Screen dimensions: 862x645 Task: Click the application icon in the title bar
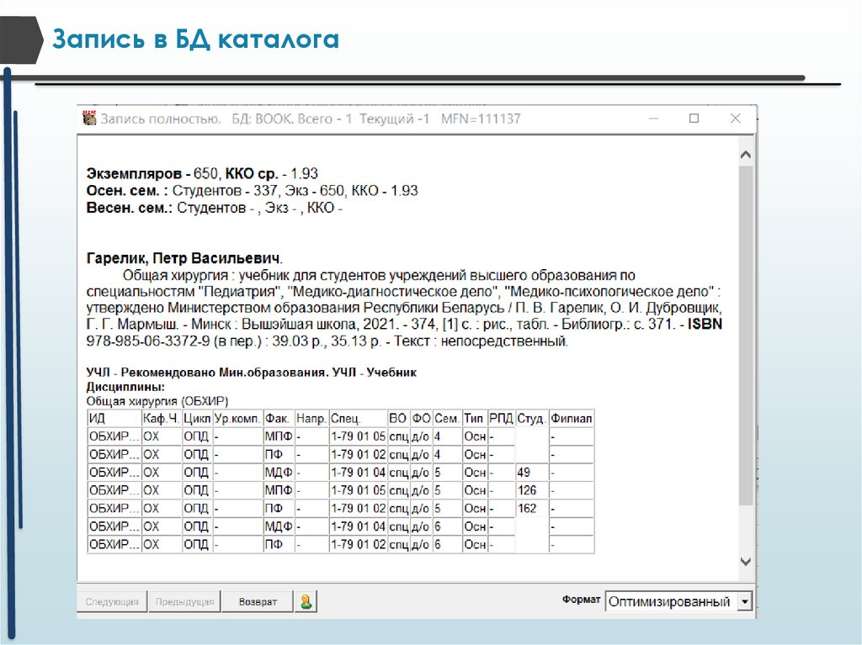89,119
